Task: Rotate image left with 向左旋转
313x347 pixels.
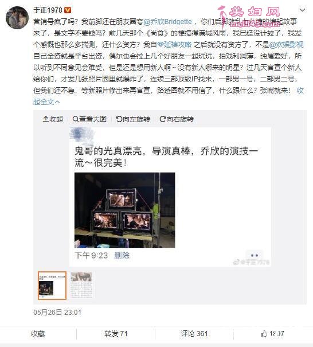Action: (133, 119)
